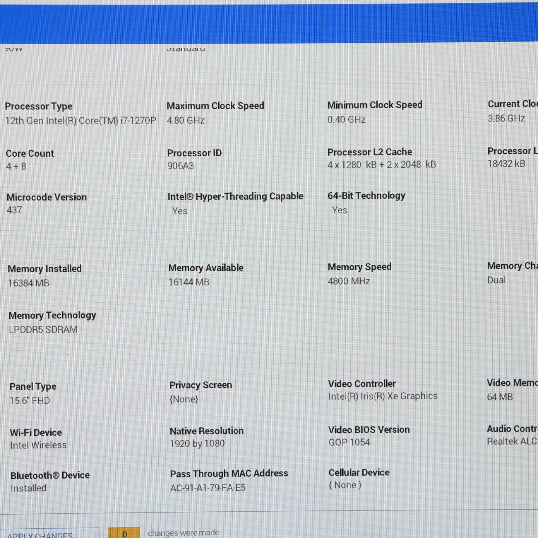Select the '16144 MB' value
The width and height of the screenshot is (538, 538).
pos(189,282)
